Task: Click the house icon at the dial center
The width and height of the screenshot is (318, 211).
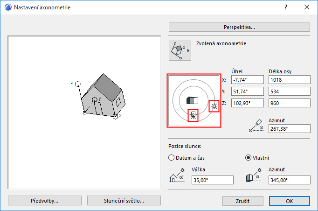Action: pos(193,100)
